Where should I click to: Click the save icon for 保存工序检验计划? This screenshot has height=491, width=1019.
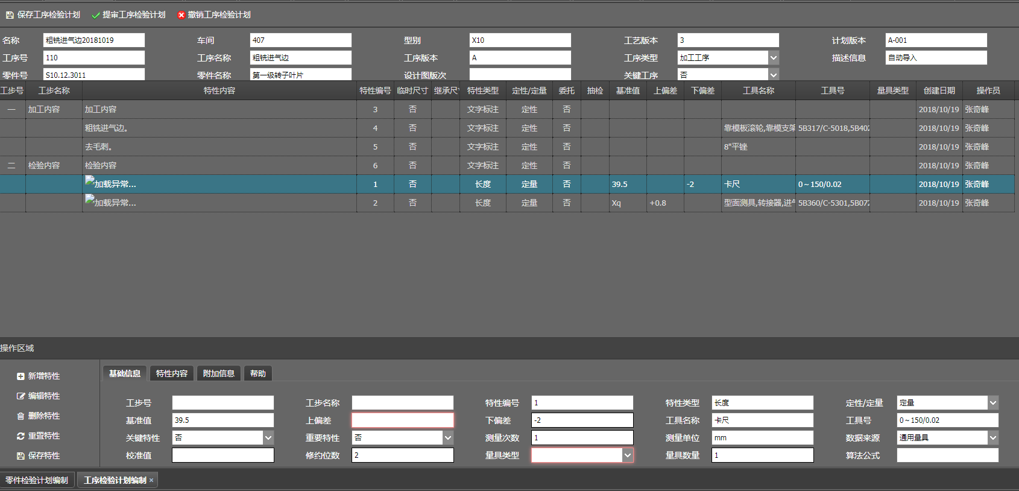tap(10, 15)
